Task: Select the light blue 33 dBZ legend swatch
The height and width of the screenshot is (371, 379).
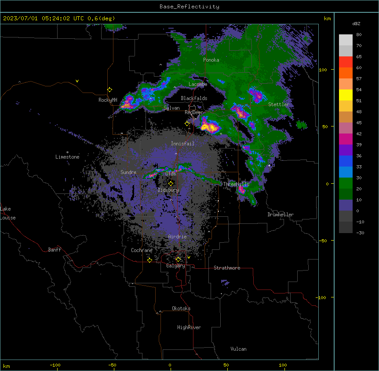Action: [346, 172]
